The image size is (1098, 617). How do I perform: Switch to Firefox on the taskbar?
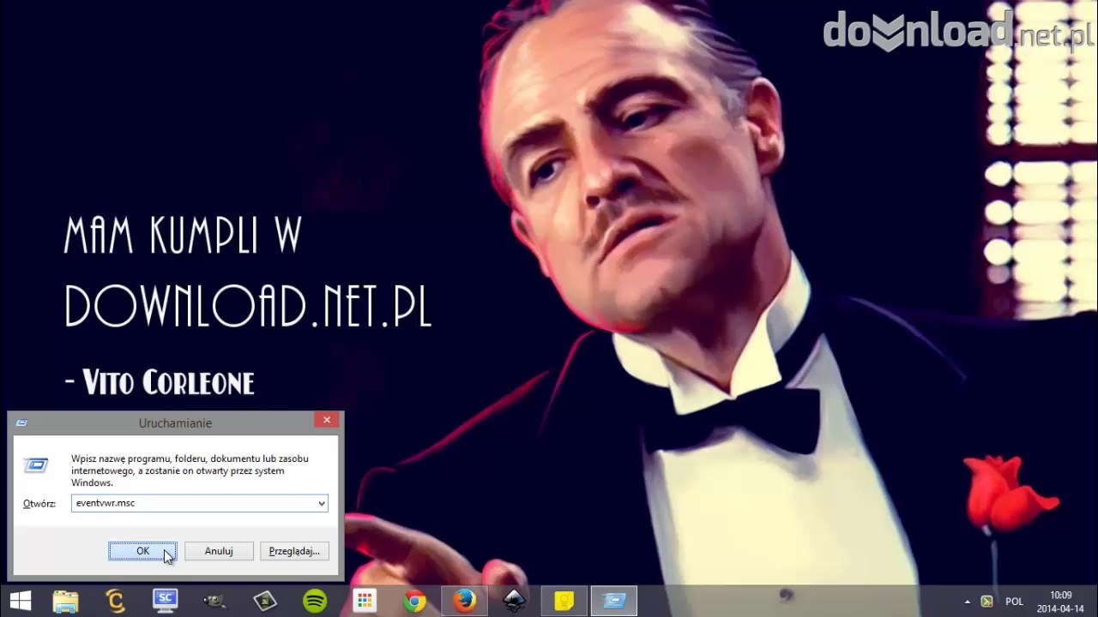coord(464,601)
